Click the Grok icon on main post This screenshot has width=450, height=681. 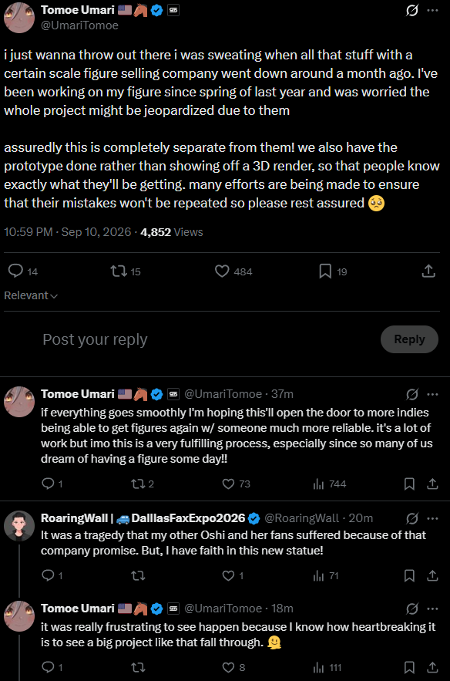[411, 10]
